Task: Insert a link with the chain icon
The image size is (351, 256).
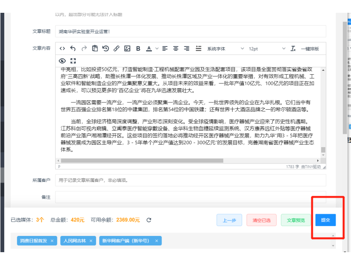Action: pos(116,49)
